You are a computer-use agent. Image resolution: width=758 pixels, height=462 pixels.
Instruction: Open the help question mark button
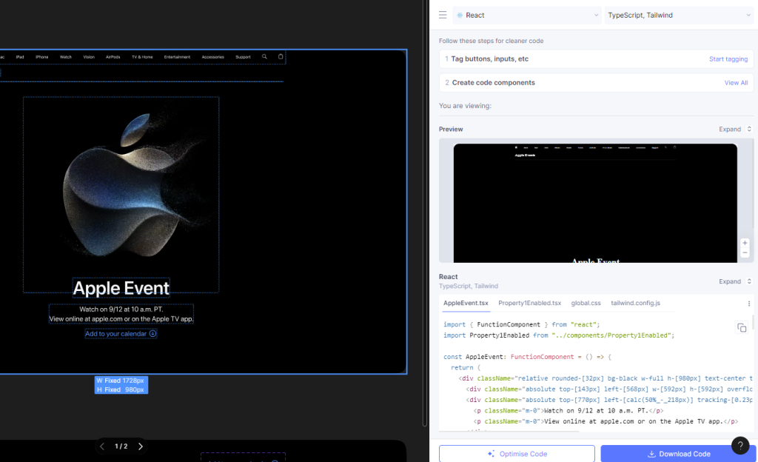[739, 446]
